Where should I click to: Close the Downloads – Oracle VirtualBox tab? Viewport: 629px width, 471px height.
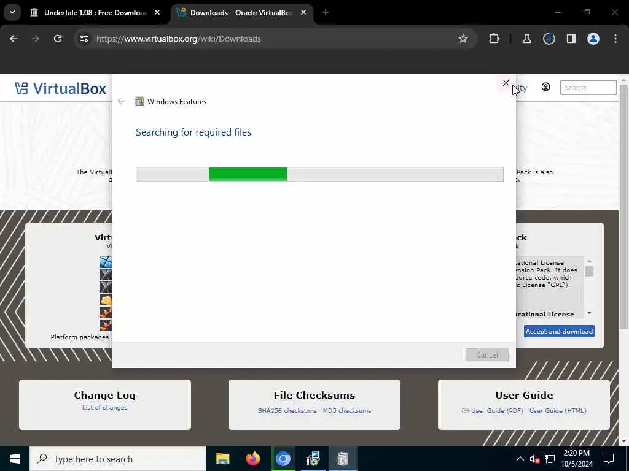(303, 12)
